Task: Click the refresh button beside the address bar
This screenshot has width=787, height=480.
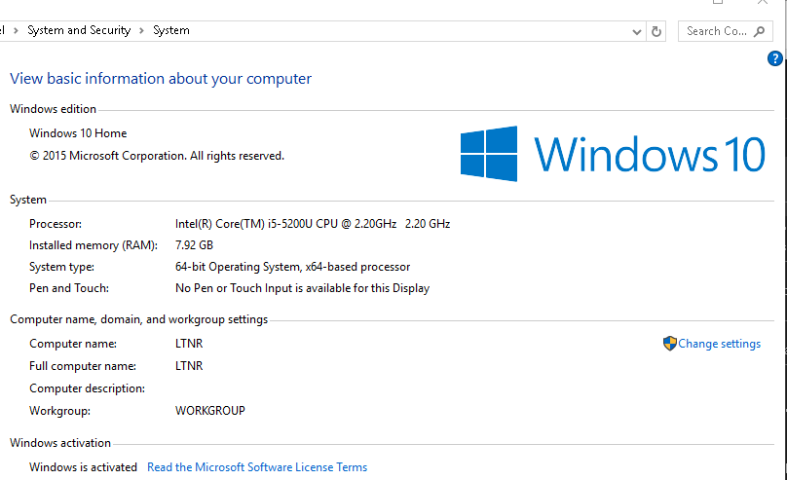Action: click(656, 31)
